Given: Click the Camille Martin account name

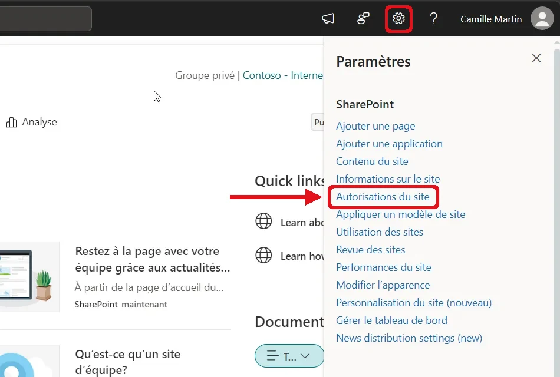Looking at the screenshot, I should 490,19.
